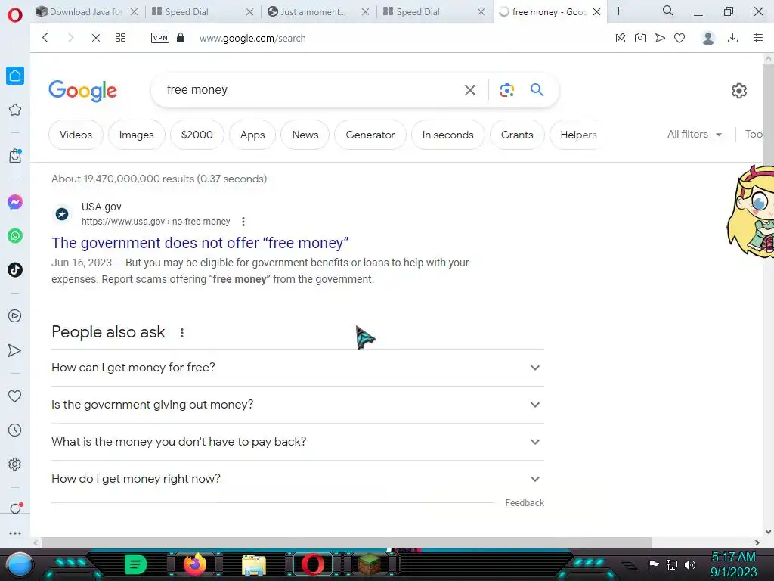Screen dimensions: 774x581
Task: Go back to previous page
Action: tap(45, 38)
